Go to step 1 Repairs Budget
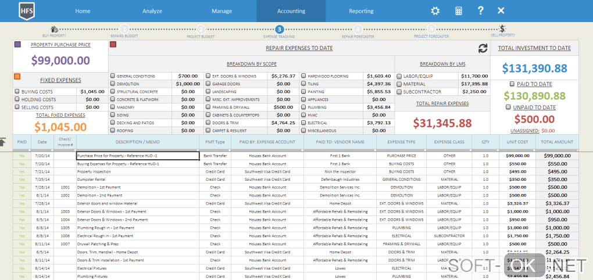 [x=124, y=29]
